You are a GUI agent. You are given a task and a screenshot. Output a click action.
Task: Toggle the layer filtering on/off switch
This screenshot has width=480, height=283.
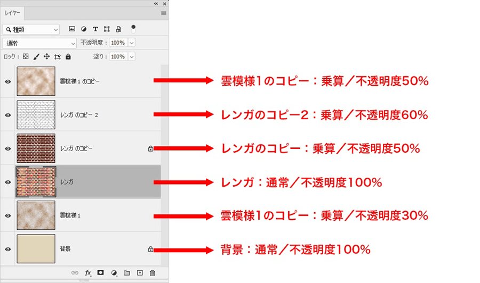[x=133, y=29]
